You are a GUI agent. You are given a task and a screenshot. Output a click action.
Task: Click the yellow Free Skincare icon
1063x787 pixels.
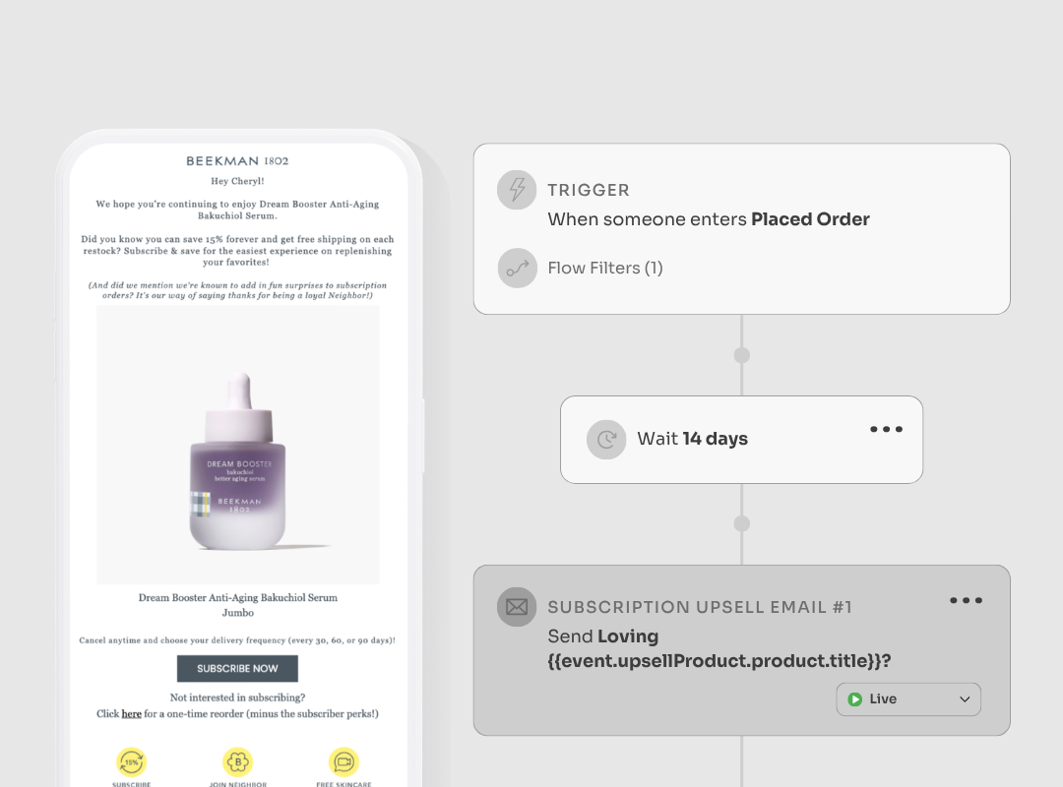[344, 762]
